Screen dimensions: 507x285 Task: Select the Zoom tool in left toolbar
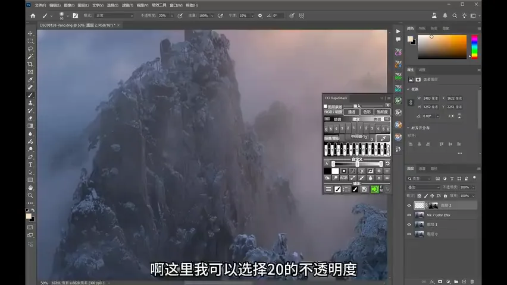point(30,195)
